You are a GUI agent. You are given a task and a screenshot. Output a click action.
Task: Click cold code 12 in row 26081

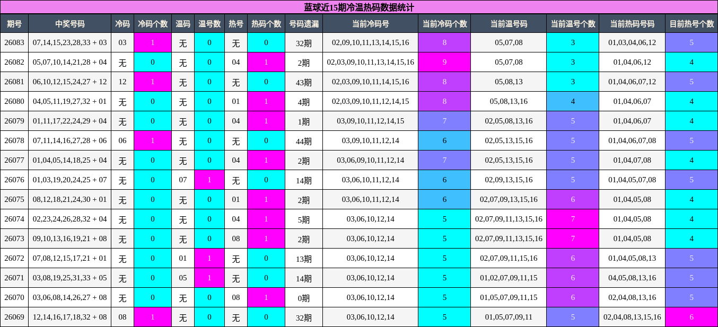(122, 82)
